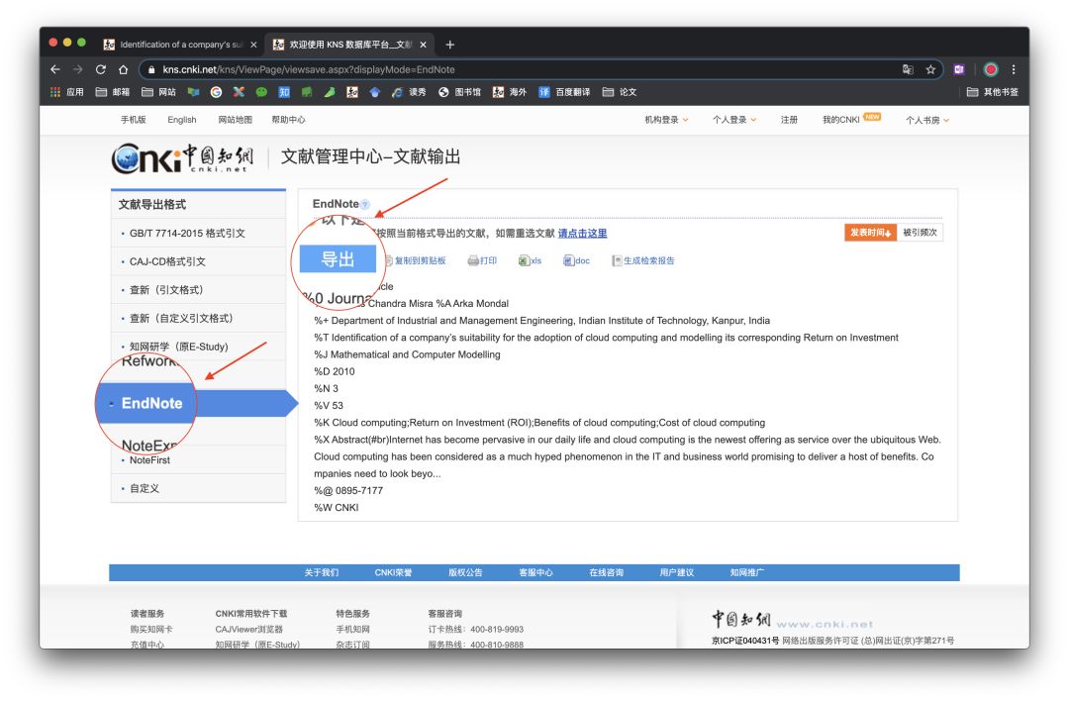Open 网站地图 site map
Image resolution: width=1069 pixels, height=701 pixels.
tap(236, 120)
